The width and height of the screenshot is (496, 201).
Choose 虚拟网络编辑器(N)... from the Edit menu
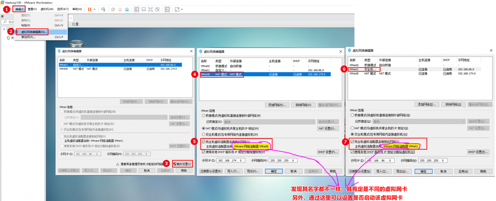(40, 32)
